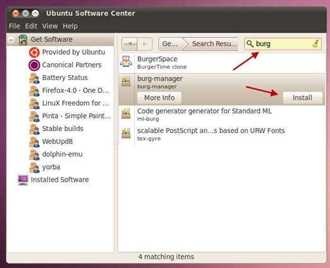
Task: Open the Help menu
Action: pyautogui.click(x=70, y=26)
